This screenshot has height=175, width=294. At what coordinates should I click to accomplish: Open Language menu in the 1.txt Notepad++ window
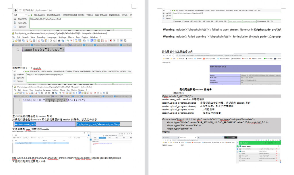(x=52, y=37)
